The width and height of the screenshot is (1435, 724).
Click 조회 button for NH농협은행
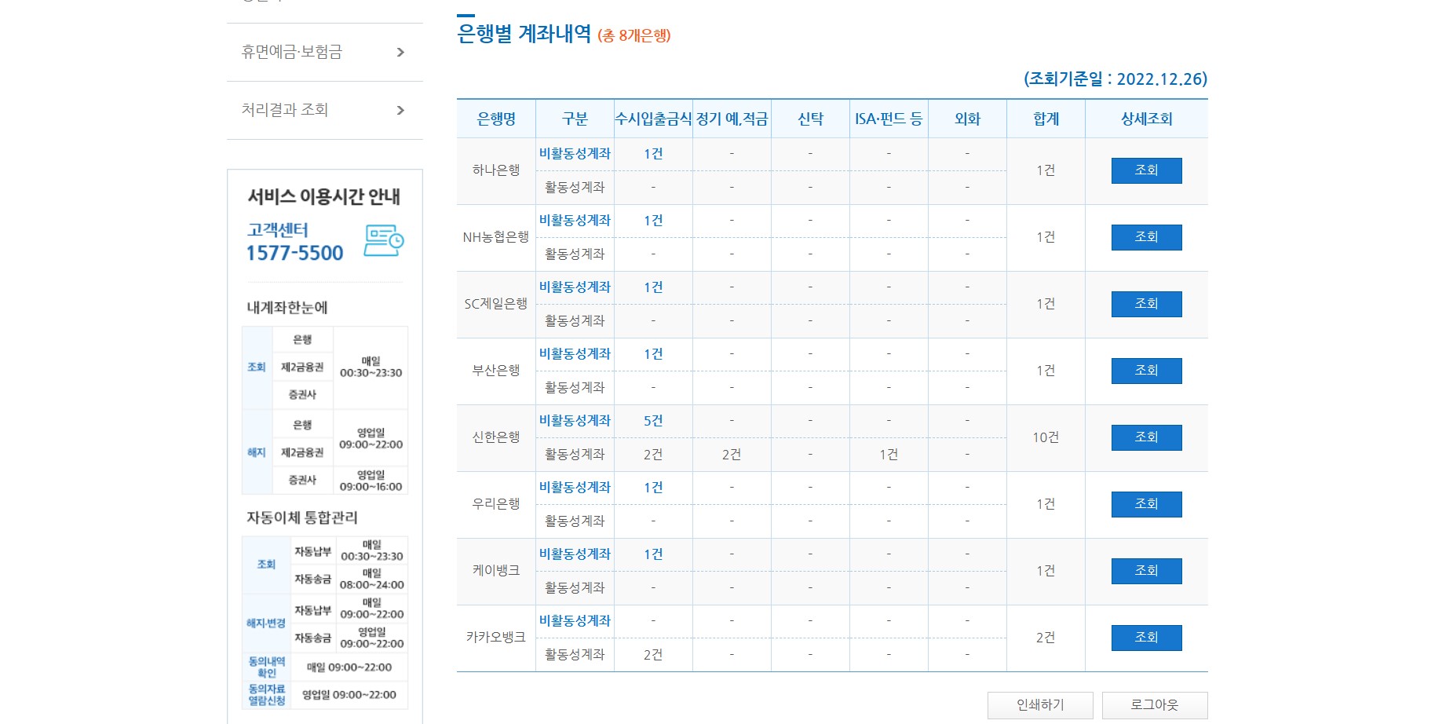pos(1145,236)
